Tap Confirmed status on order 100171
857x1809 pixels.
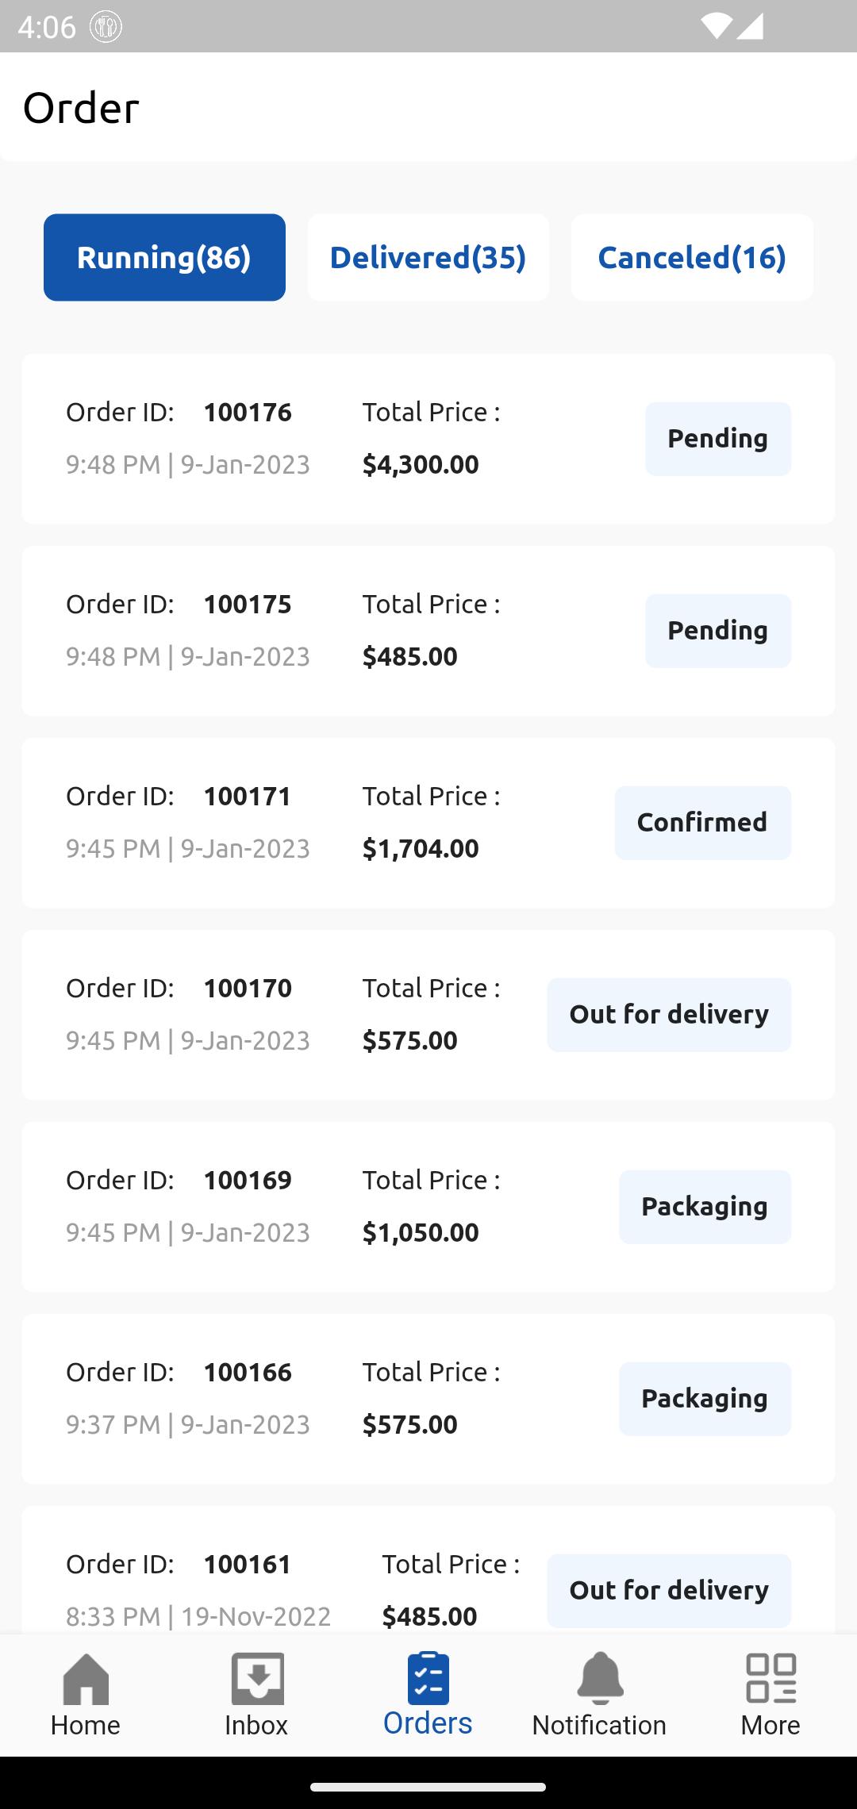click(703, 823)
